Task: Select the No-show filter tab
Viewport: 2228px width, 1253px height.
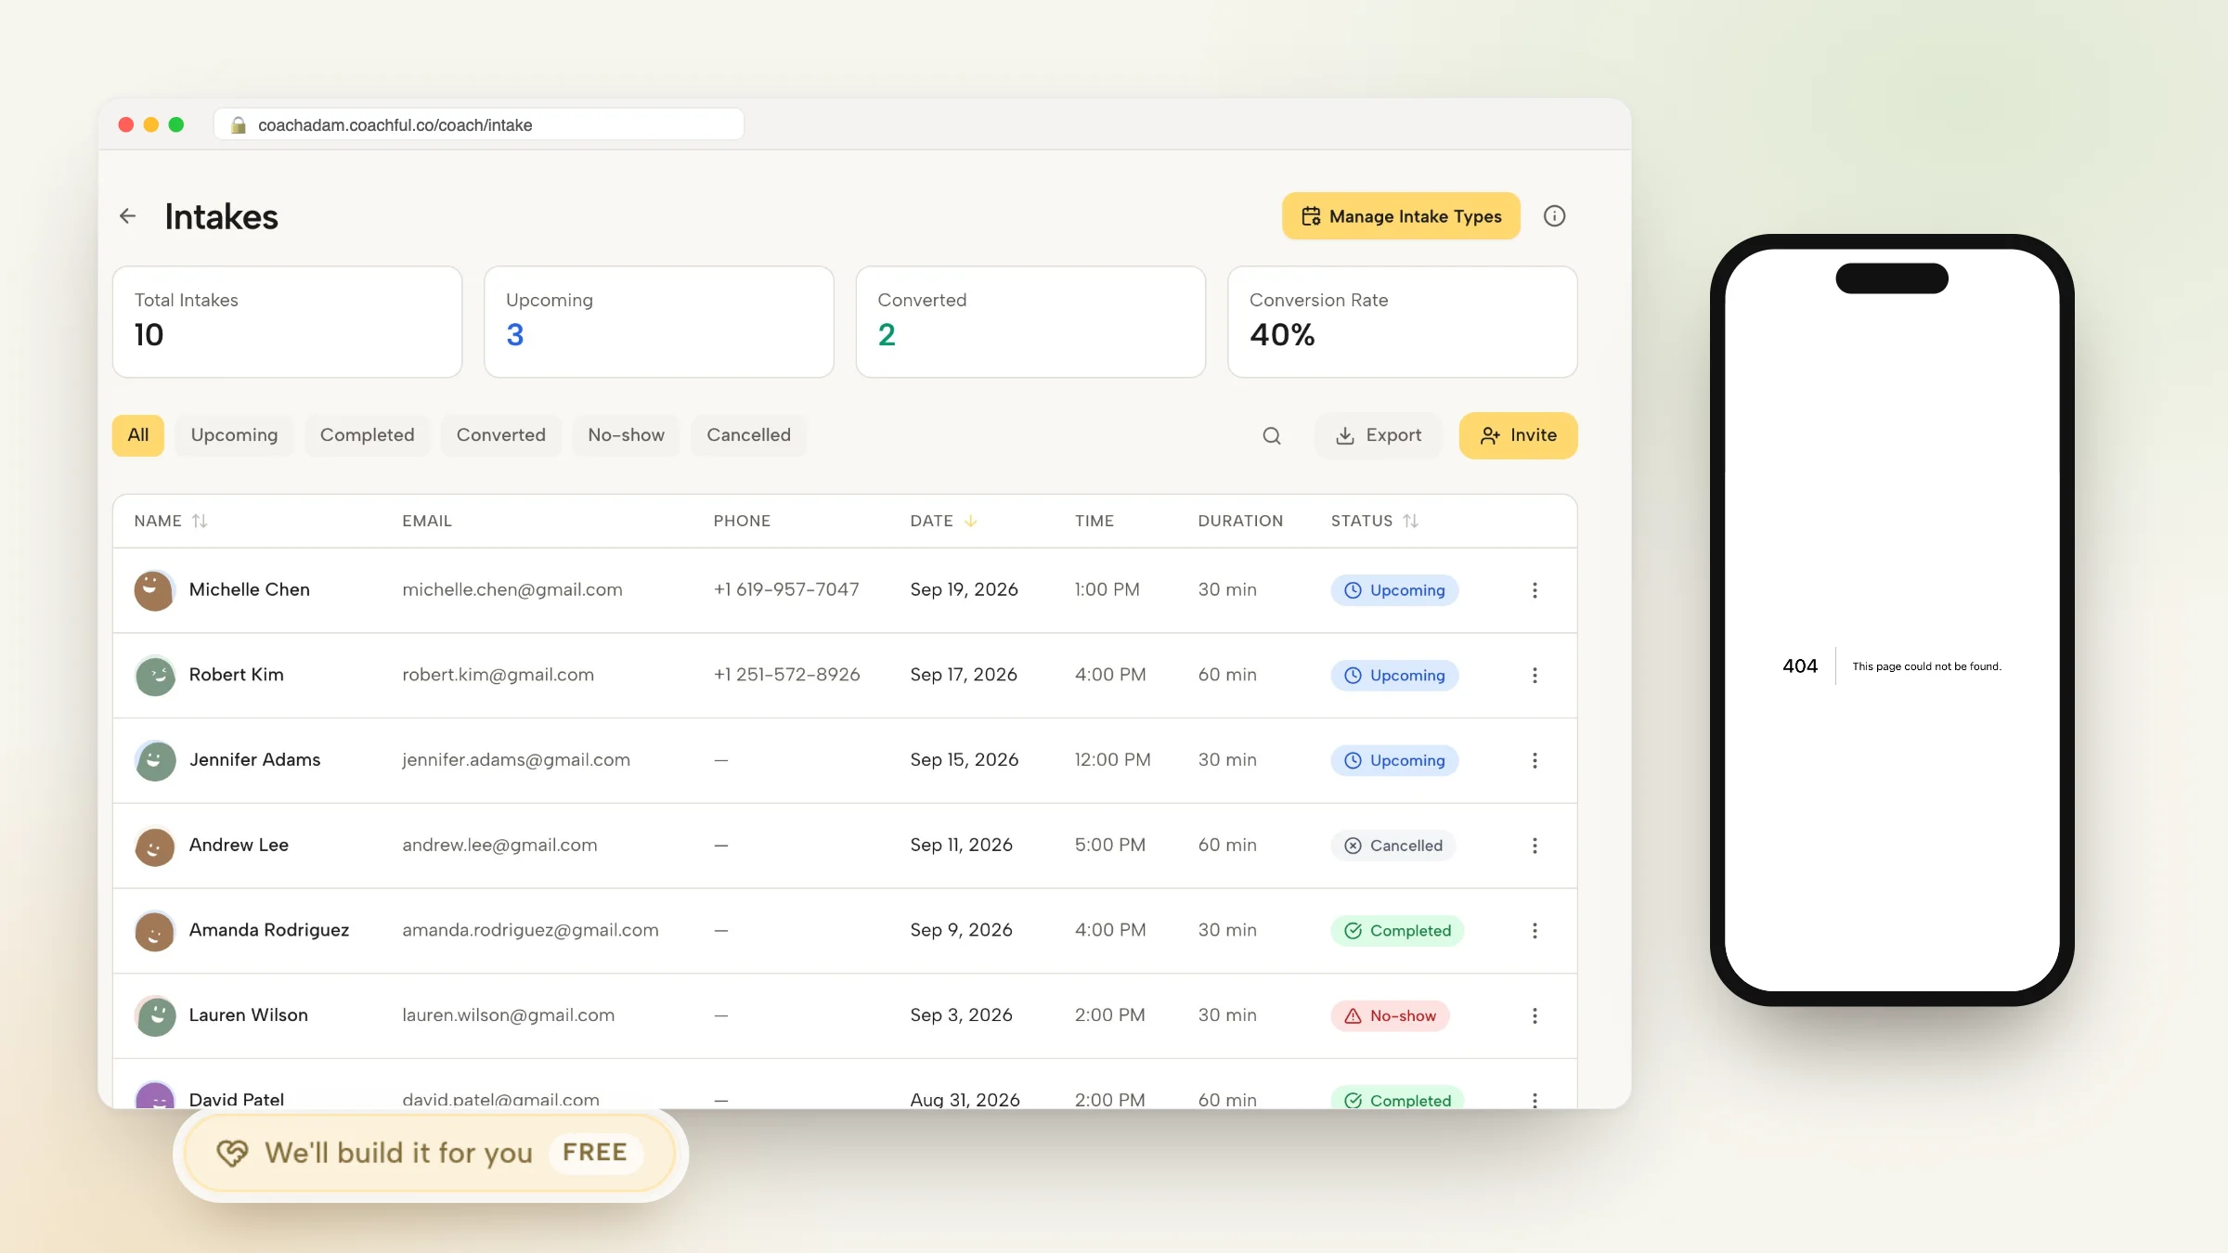Action: (x=627, y=435)
